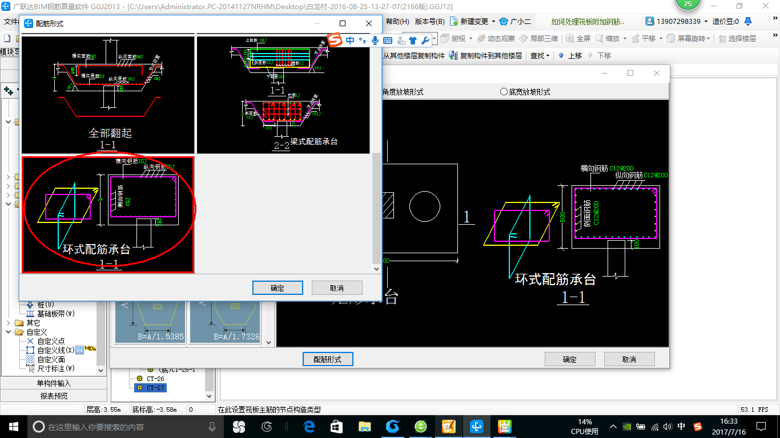Click the 全屏 fullscreen tool

[578, 39]
